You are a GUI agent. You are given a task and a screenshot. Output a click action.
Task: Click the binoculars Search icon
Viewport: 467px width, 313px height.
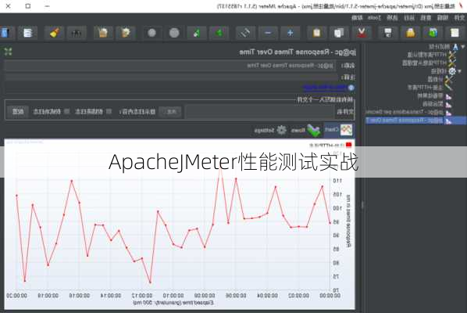[77, 33]
